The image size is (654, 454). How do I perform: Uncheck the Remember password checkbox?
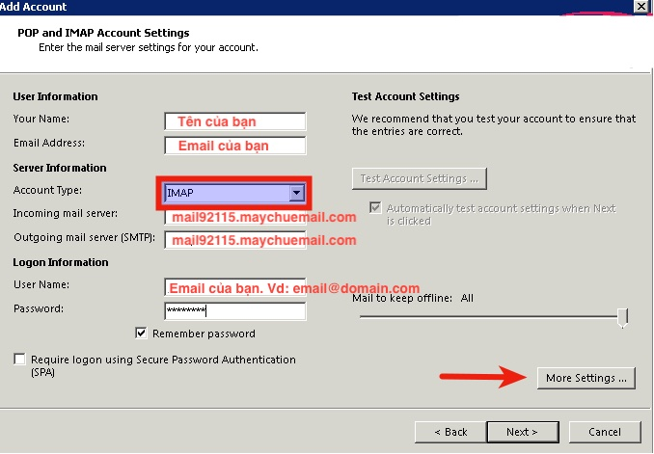[143, 334]
